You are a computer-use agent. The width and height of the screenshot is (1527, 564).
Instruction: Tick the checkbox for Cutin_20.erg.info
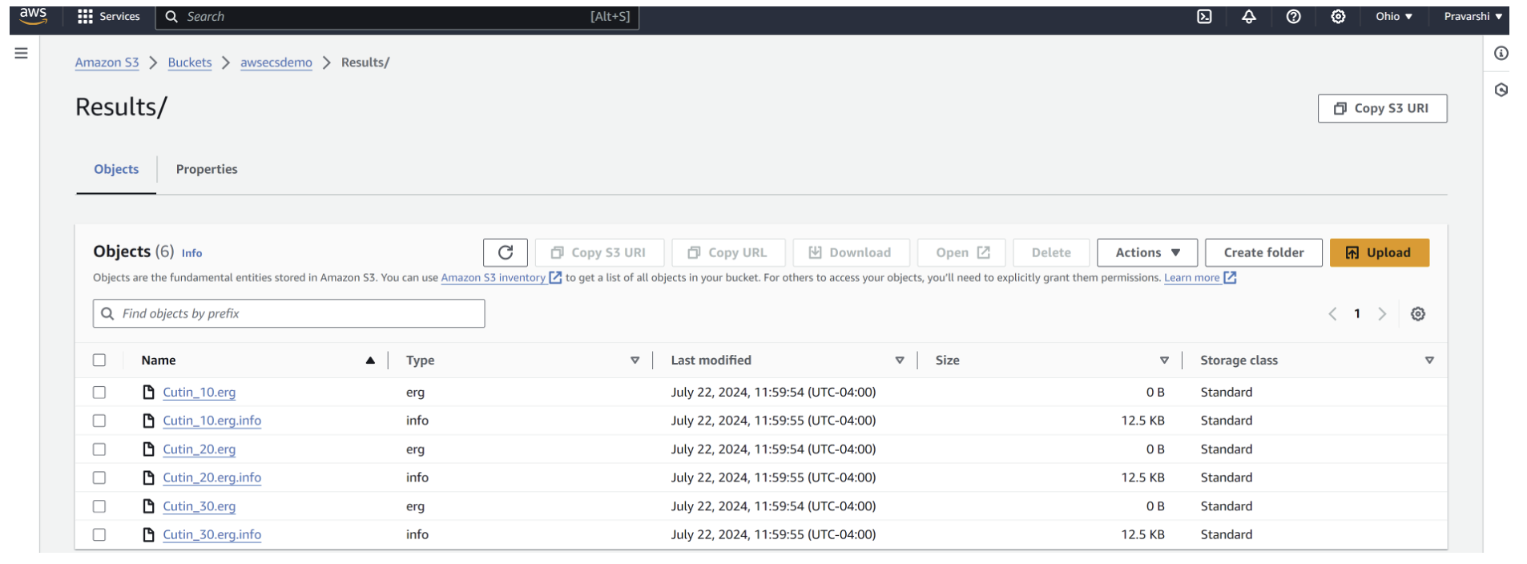pyautogui.click(x=99, y=477)
